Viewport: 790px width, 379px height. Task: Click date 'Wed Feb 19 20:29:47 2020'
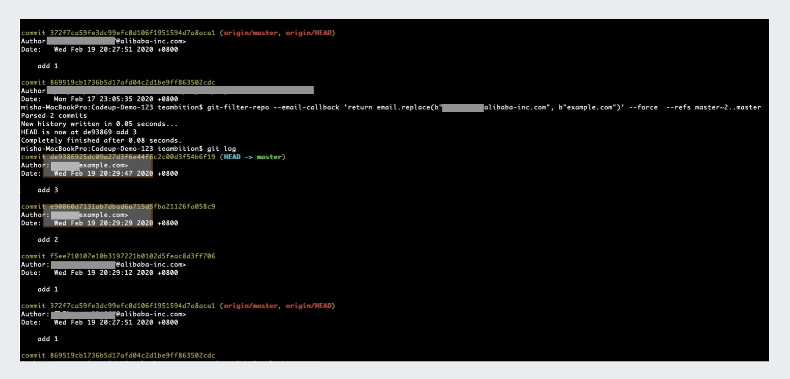pyautogui.click(x=104, y=174)
